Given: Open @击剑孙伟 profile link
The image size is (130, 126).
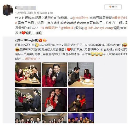Looking at the screenshot, I should click(x=80, y=18).
